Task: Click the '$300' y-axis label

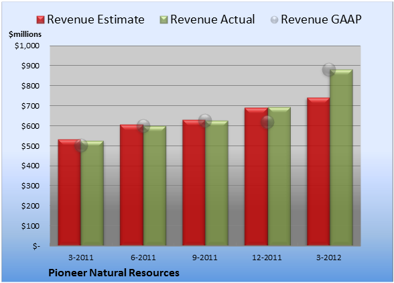Action: tap(30, 186)
